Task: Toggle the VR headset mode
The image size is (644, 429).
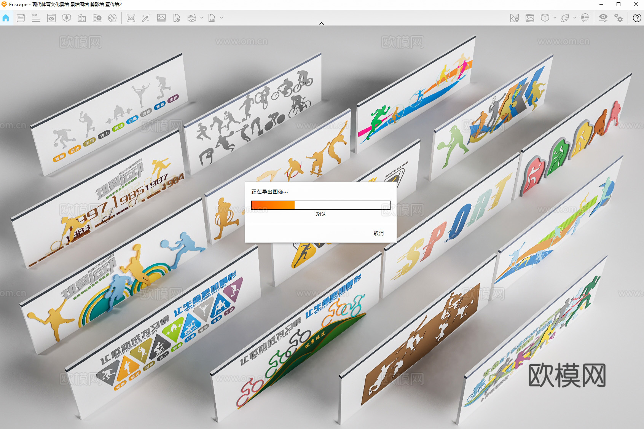Action: [585, 18]
